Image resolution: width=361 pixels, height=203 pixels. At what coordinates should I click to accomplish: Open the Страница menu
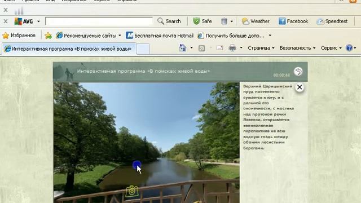click(261, 48)
